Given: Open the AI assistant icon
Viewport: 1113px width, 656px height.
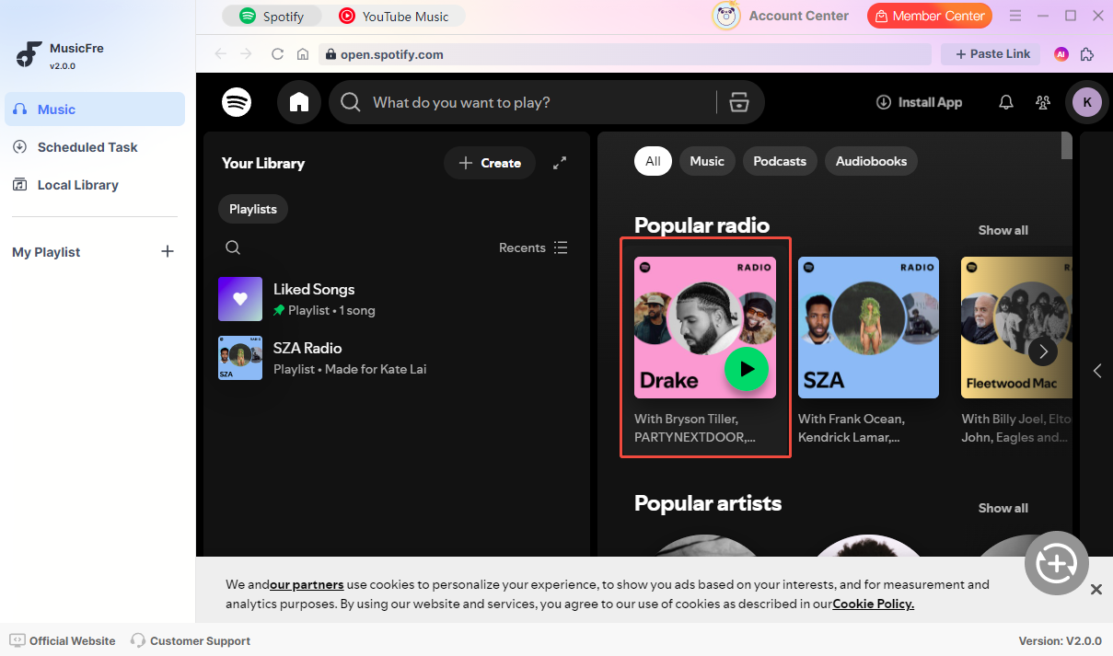Looking at the screenshot, I should [1061, 54].
